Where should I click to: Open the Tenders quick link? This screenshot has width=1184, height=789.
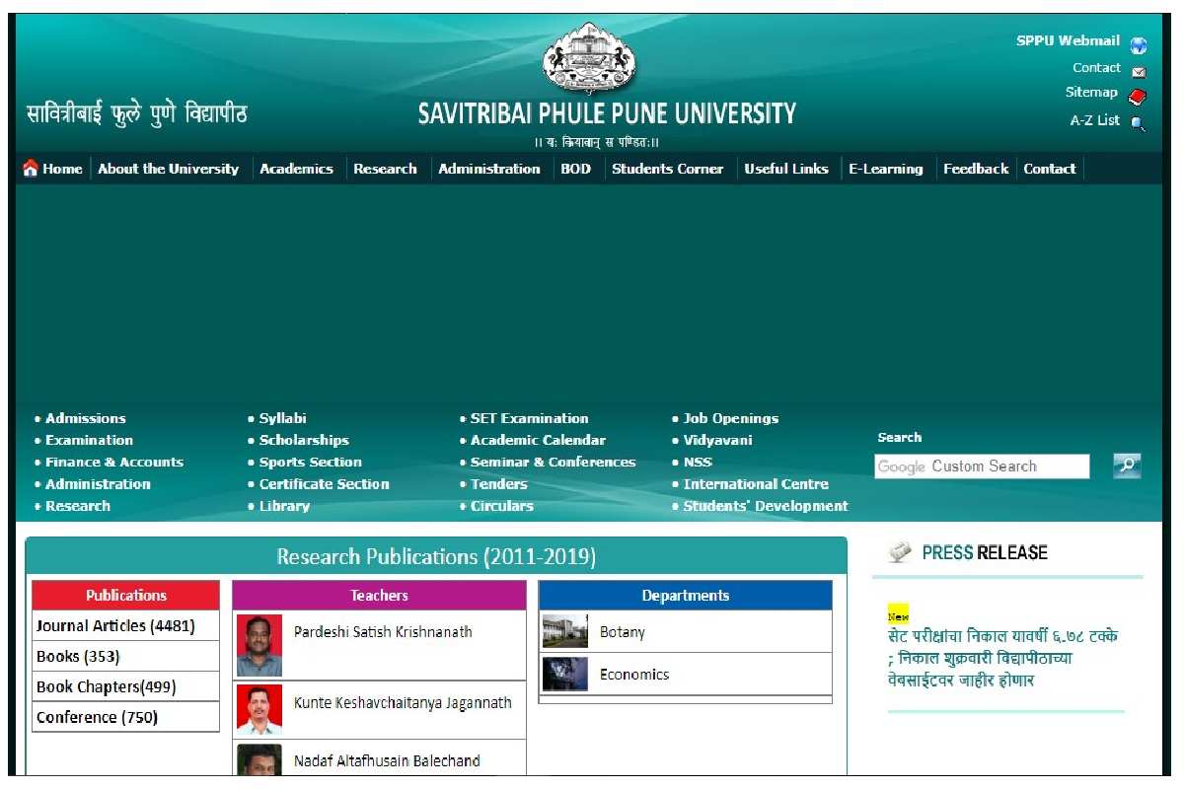[498, 484]
